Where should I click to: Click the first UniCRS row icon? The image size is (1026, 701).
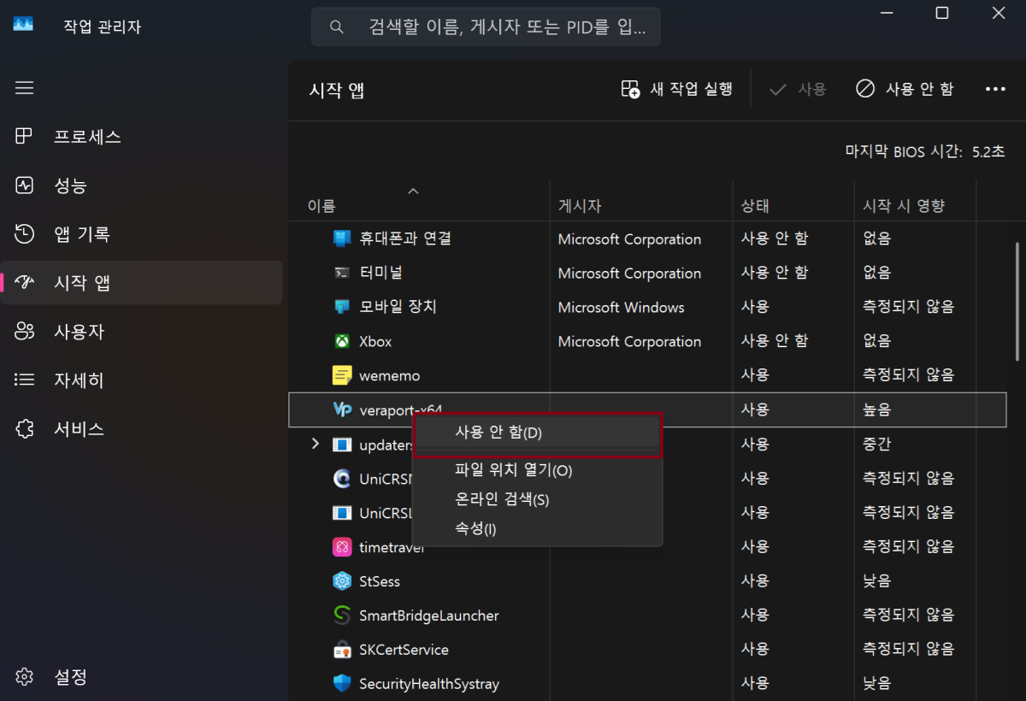pyautogui.click(x=342, y=479)
